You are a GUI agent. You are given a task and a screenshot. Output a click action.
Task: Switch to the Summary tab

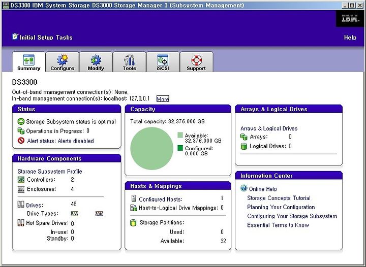tap(28, 62)
